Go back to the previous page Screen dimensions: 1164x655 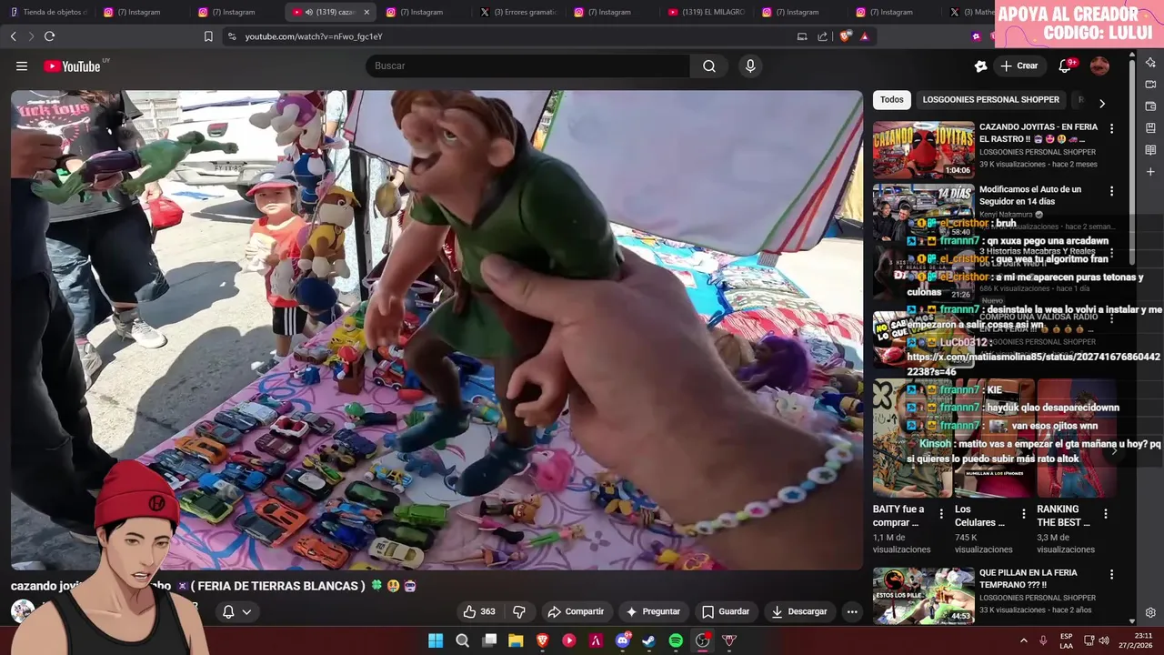13,36
